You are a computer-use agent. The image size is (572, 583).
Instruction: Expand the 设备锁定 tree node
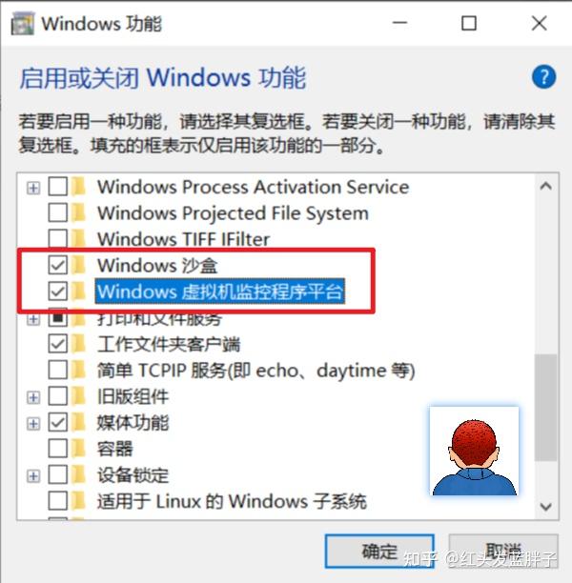33,476
